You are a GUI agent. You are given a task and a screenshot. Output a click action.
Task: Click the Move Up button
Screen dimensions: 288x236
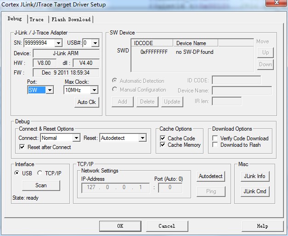(x=265, y=52)
